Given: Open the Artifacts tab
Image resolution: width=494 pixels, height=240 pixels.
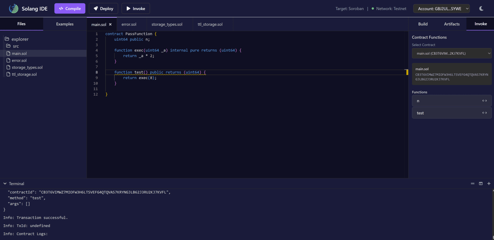Looking at the screenshot, I should pos(452,24).
